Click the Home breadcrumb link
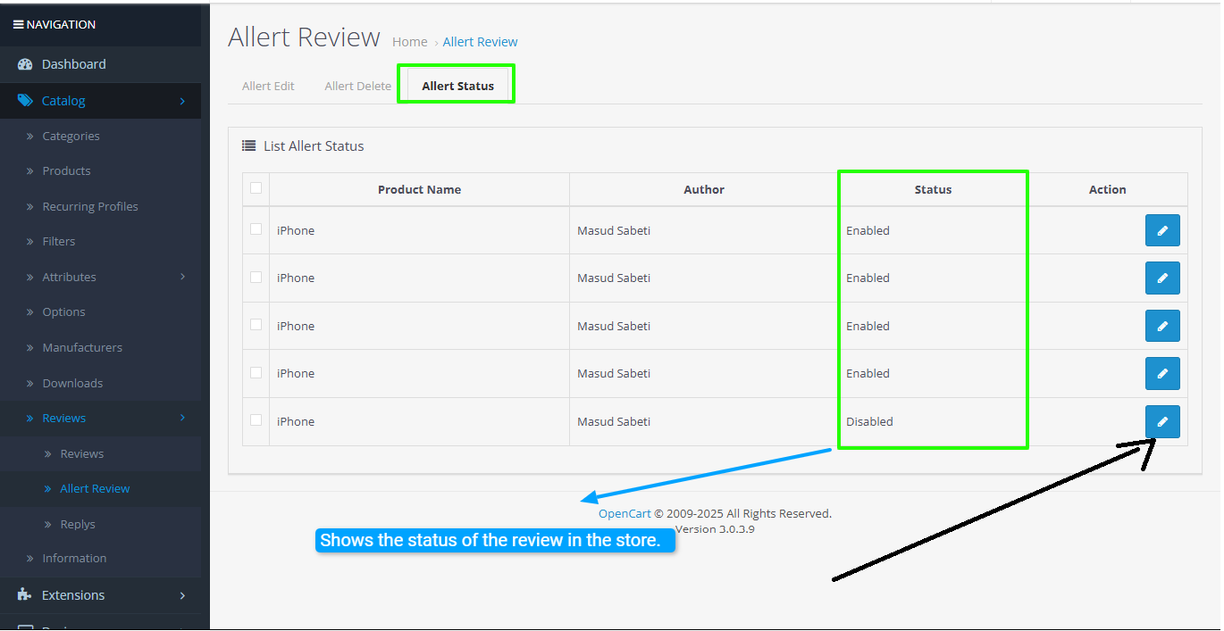 [409, 42]
